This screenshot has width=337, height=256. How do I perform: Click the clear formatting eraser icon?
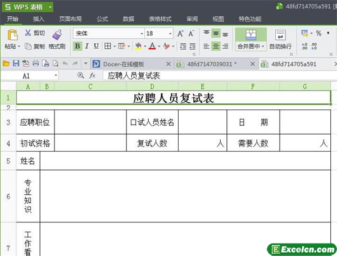(x=167, y=46)
